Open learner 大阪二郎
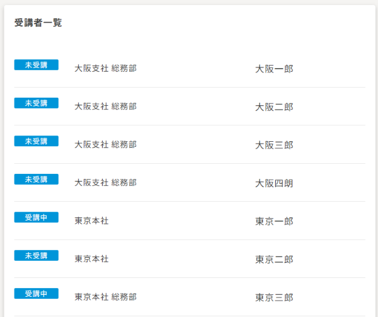Viewport: 378px width, 317px height. [274, 107]
